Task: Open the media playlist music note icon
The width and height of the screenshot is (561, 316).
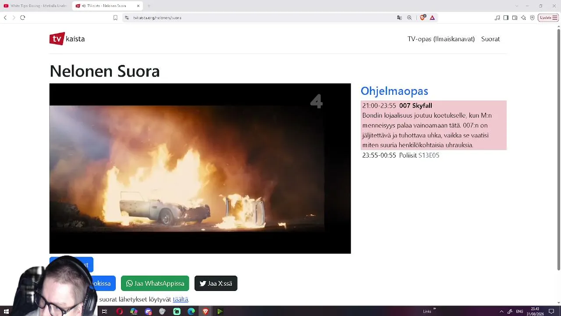Action: click(x=497, y=18)
